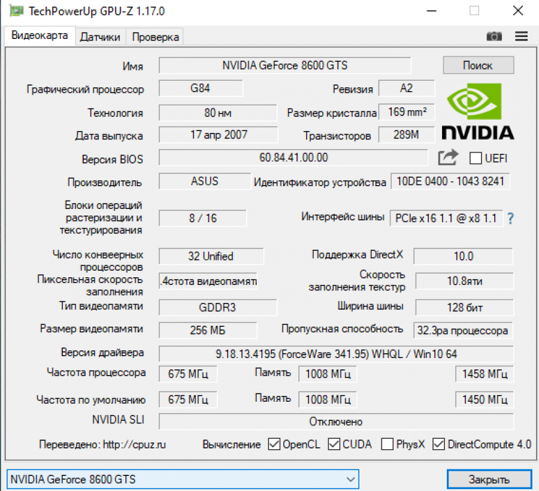The image size is (539, 491).
Task: Click the camera screenshot icon
Action: [493, 37]
